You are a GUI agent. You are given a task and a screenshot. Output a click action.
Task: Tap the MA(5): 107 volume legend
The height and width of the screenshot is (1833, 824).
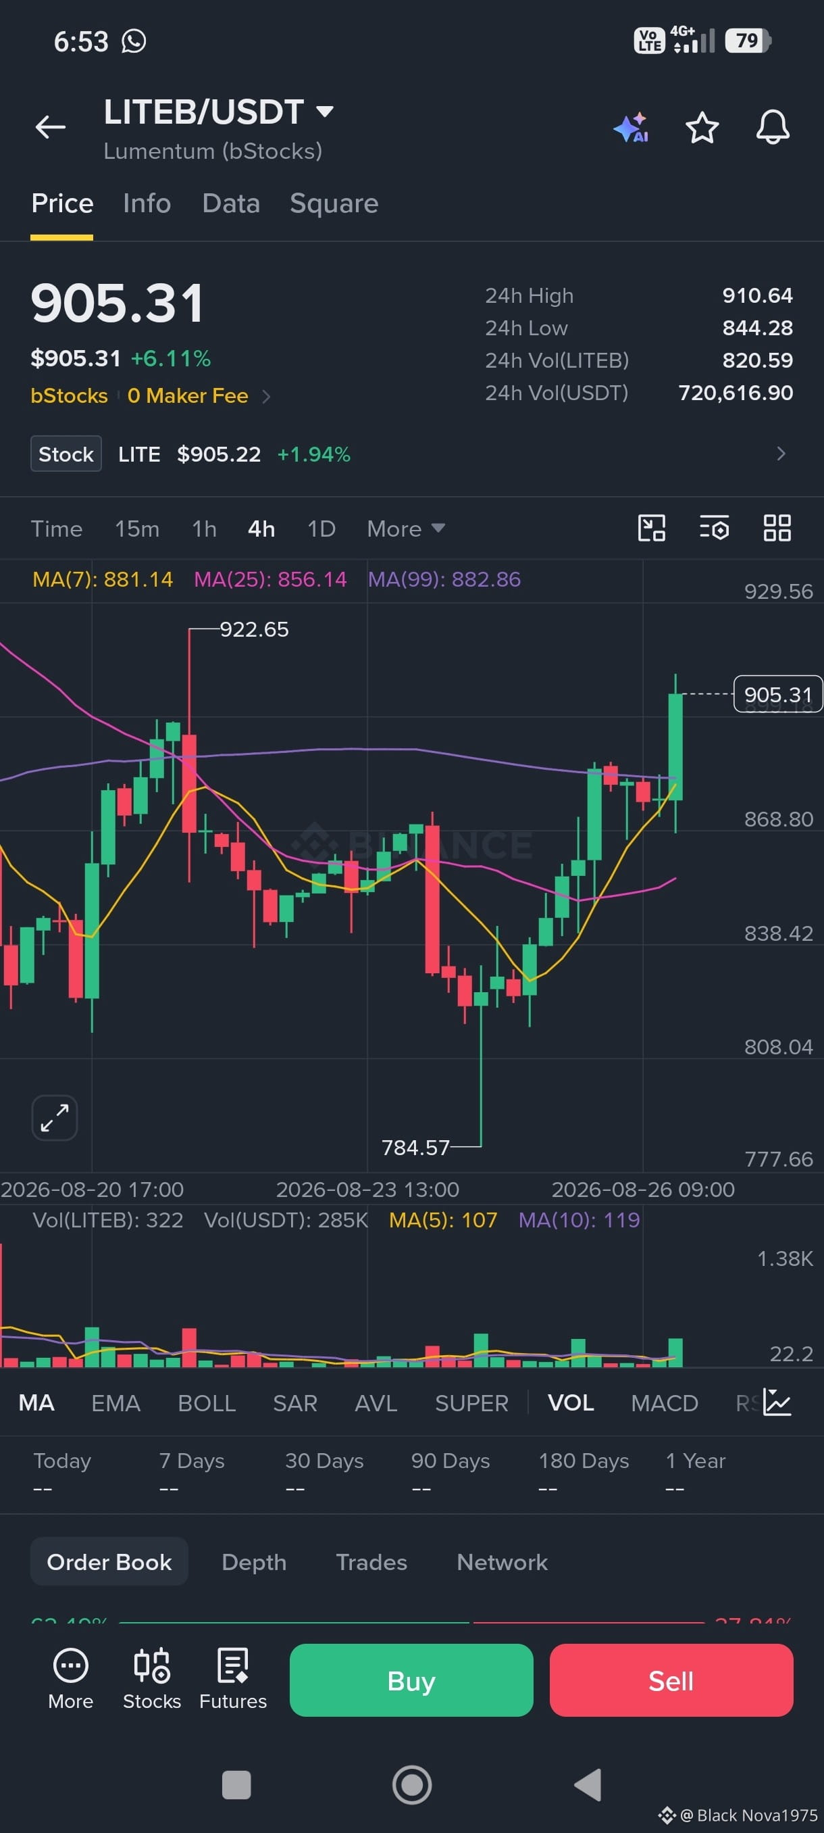coord(443,1219)
